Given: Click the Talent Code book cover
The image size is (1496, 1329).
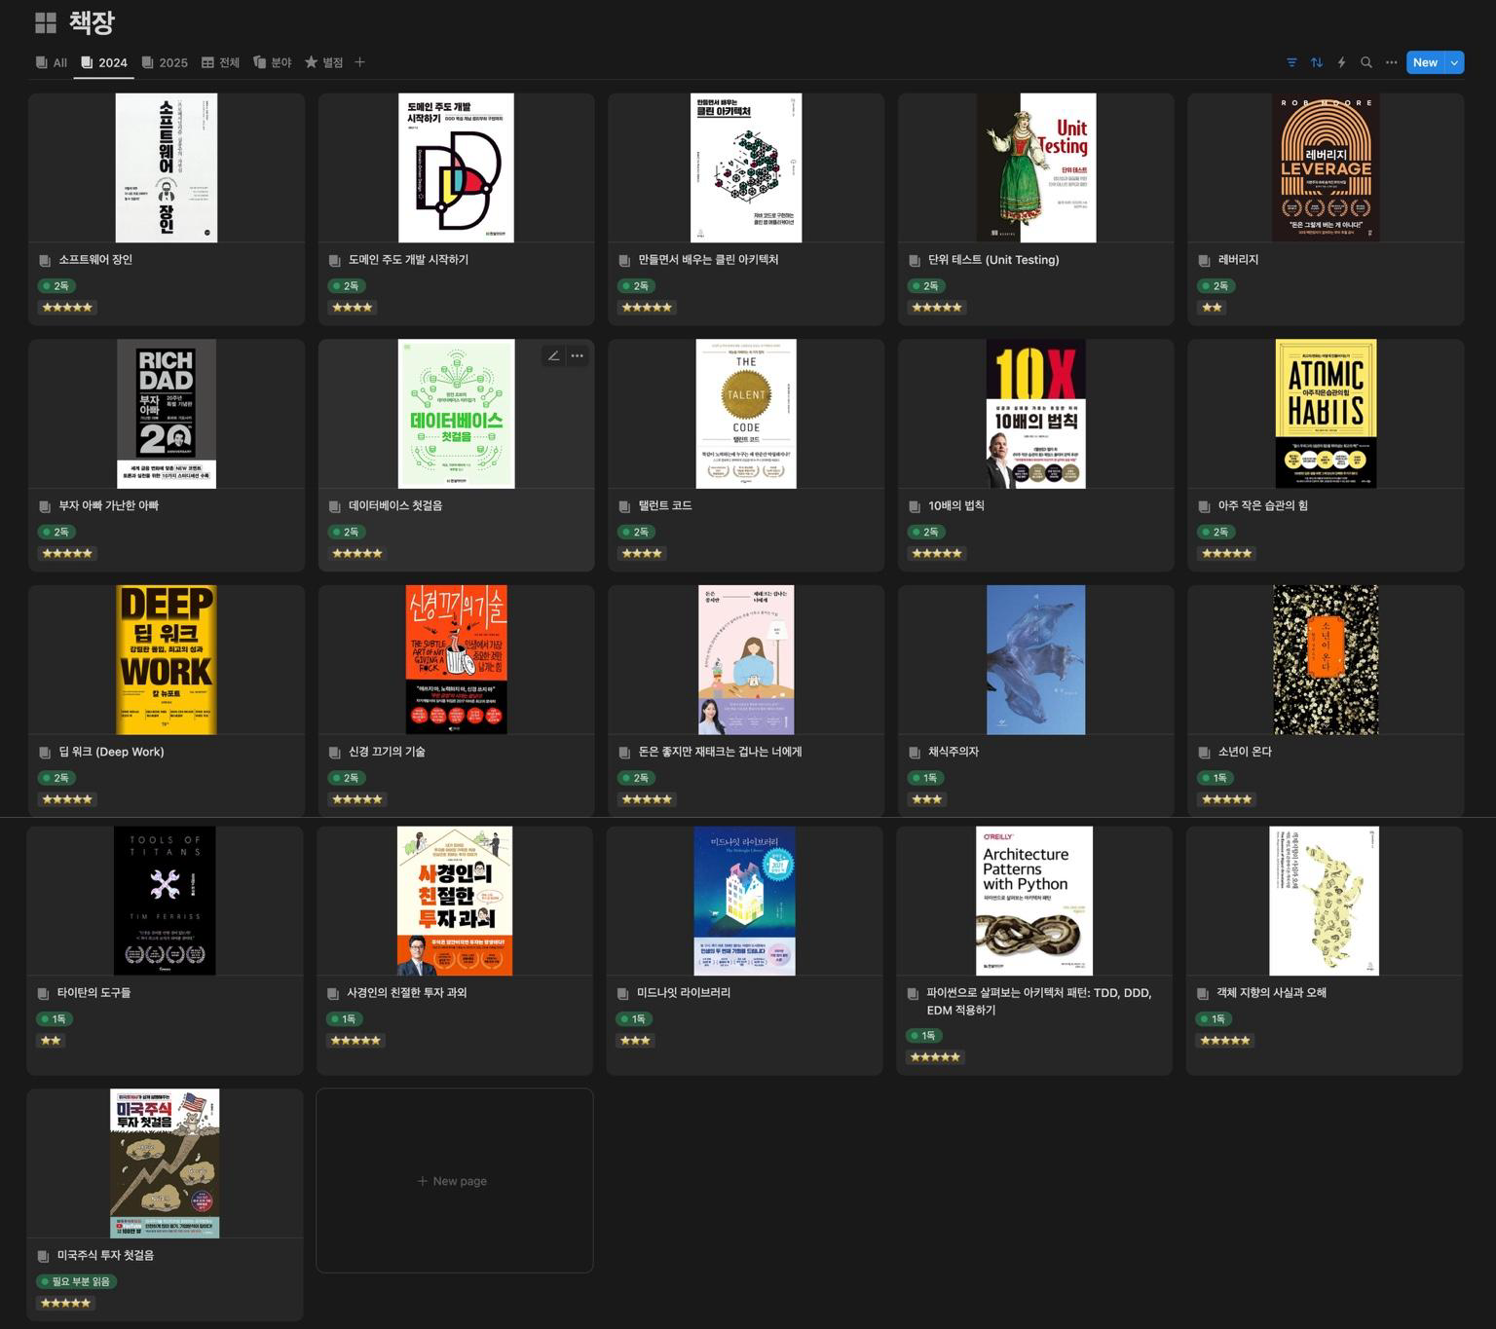Looking at the screenshot, I should 746,414.
